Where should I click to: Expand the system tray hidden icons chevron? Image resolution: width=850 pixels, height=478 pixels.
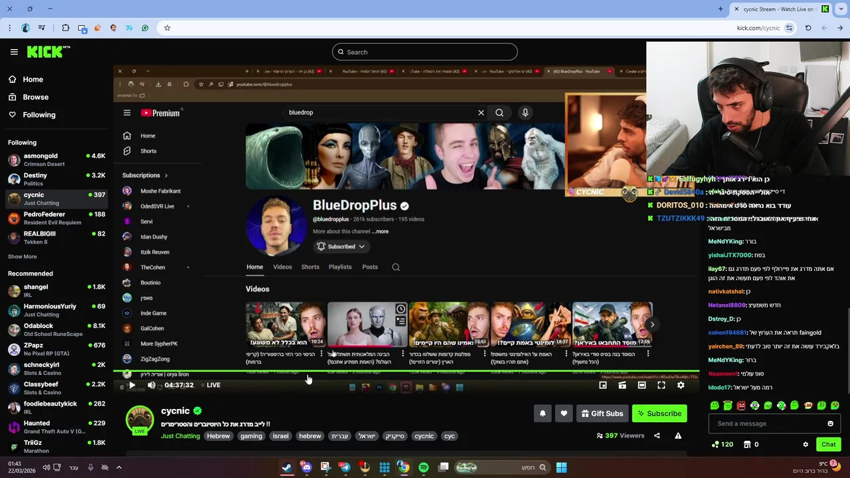coord(119,467)
